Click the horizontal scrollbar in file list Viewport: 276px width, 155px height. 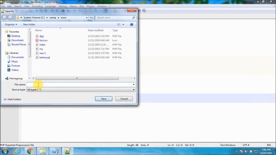(77, 78)
